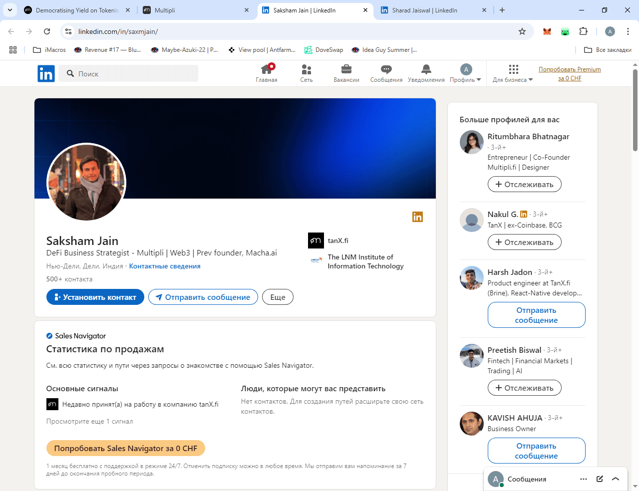
Task: Reload the page
Action: [x=47, y=31]
